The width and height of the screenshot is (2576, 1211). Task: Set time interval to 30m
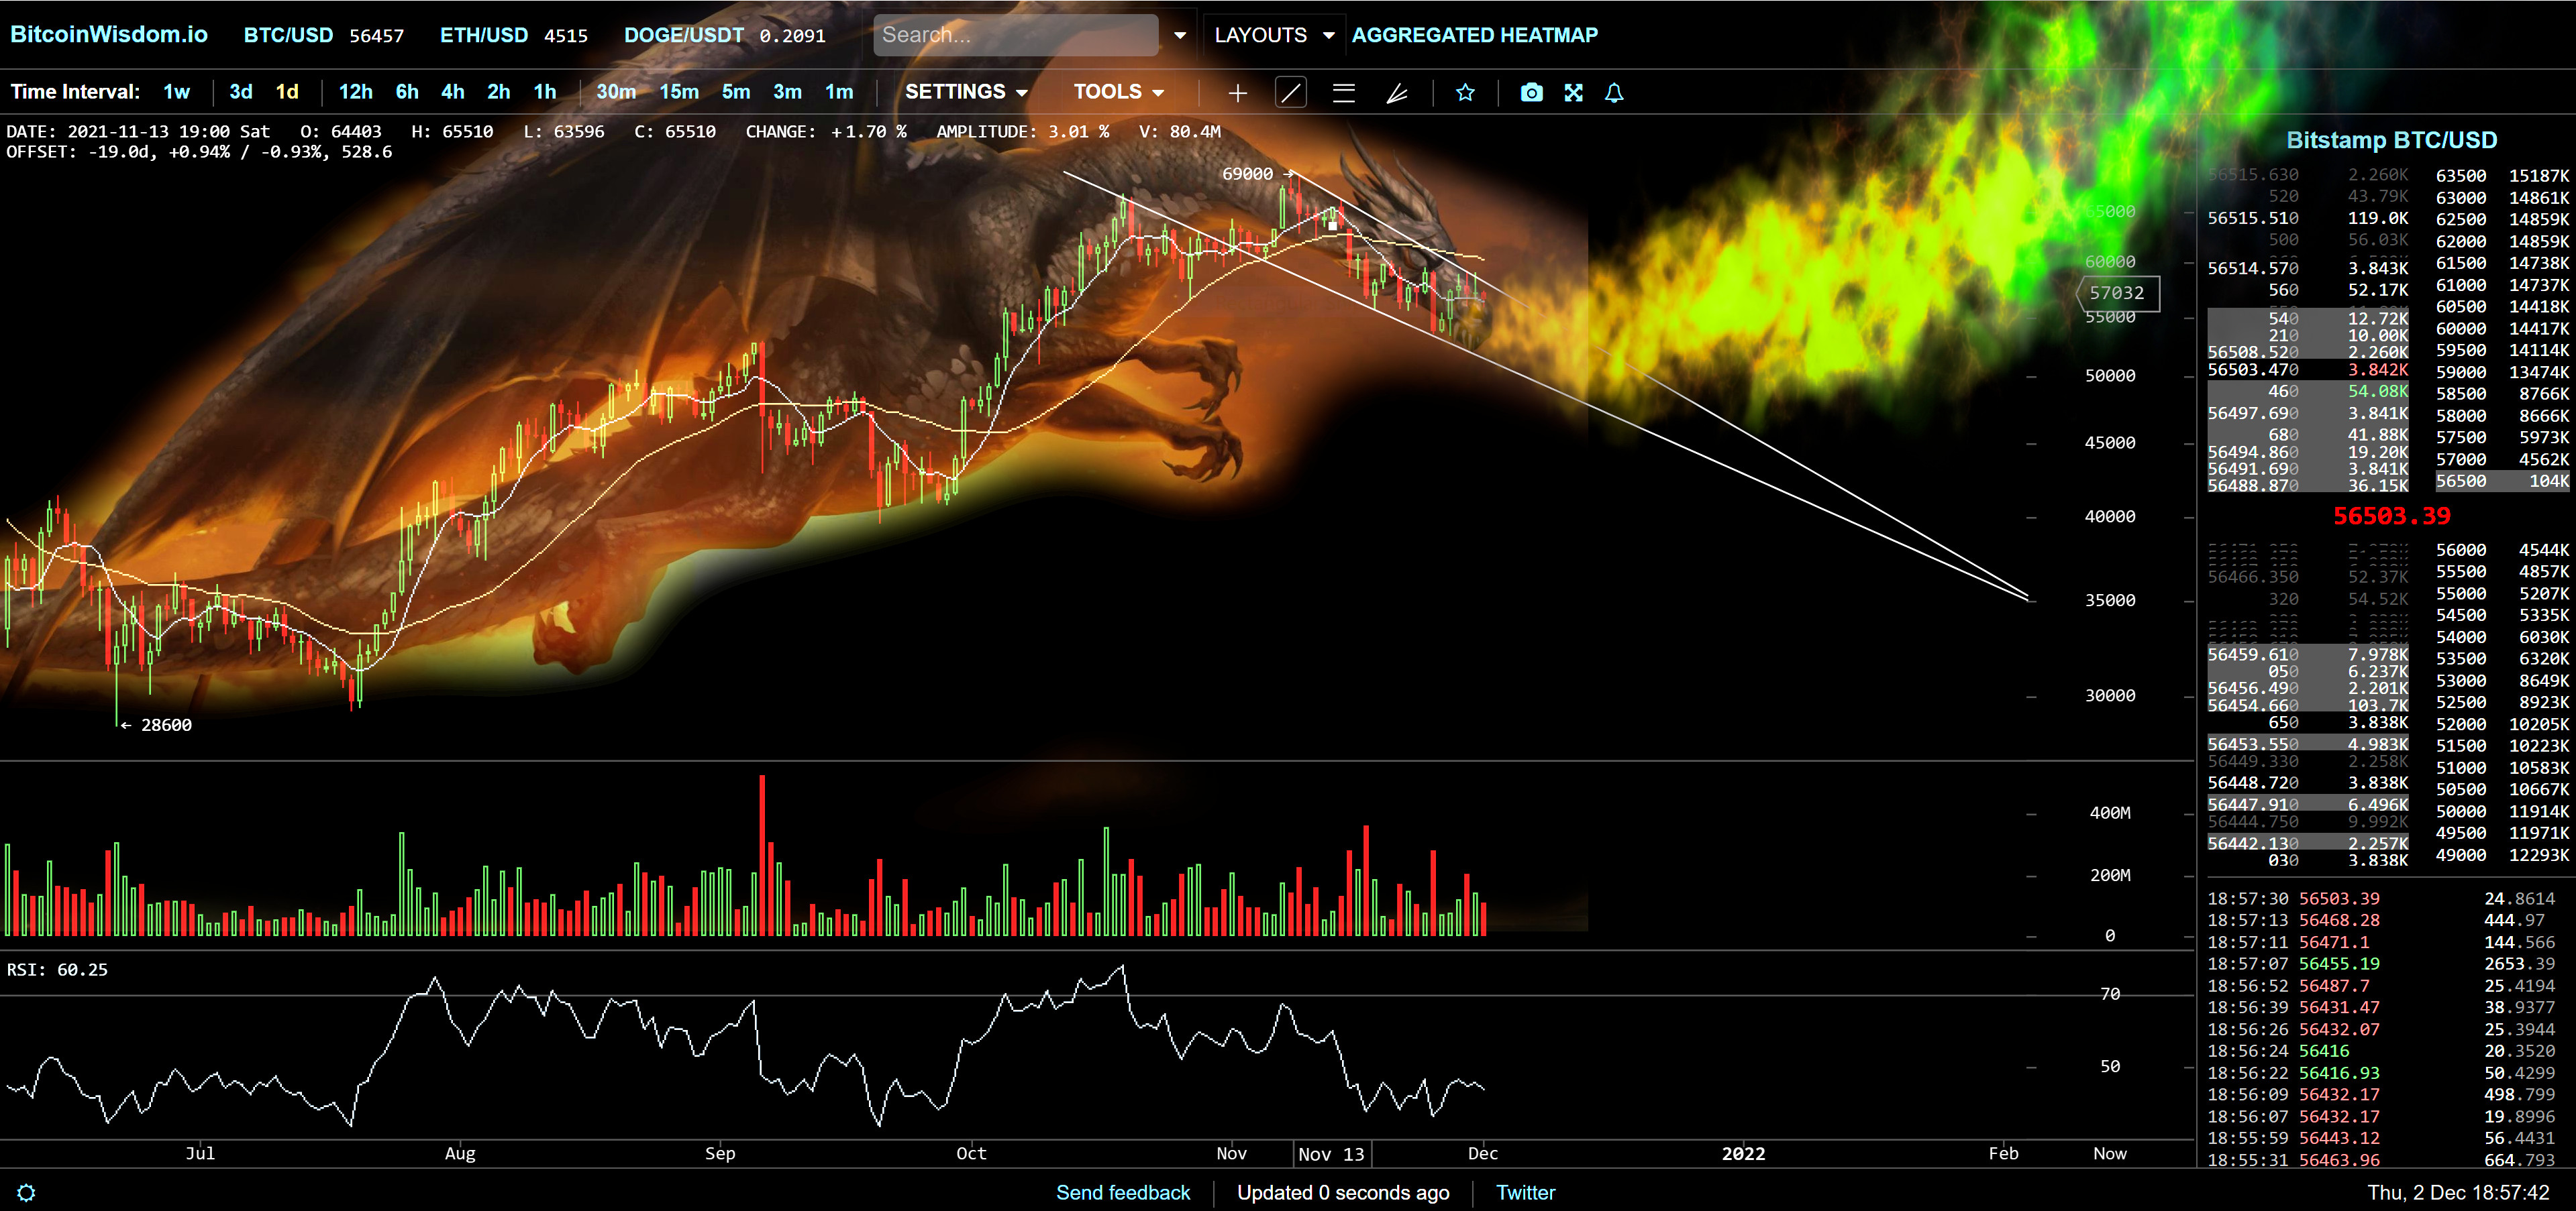tap(616, 92)
